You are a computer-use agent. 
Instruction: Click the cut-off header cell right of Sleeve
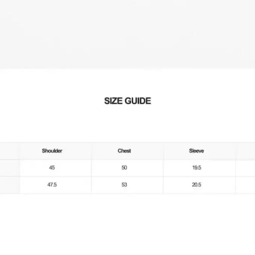coord(245,151)
